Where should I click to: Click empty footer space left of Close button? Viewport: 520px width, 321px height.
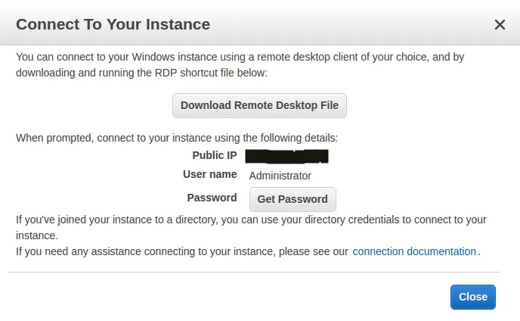click(227, 297)
